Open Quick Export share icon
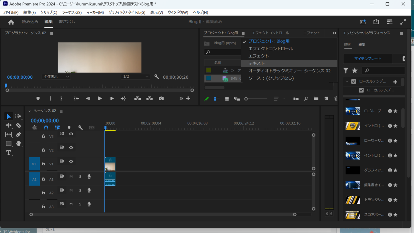414x233 pixels. pyautogui.click(x=376, y=22)
